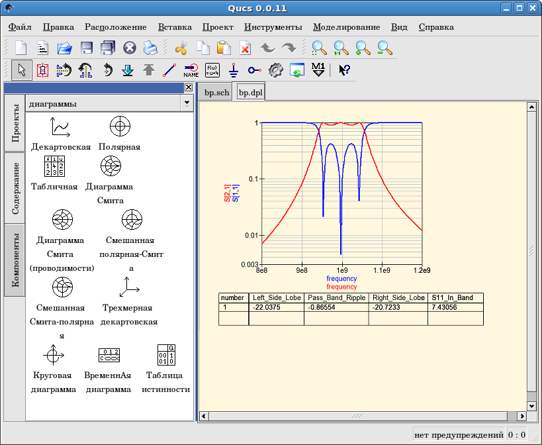
Task: Insert a Ground symbol
Action: click(233, 69)
